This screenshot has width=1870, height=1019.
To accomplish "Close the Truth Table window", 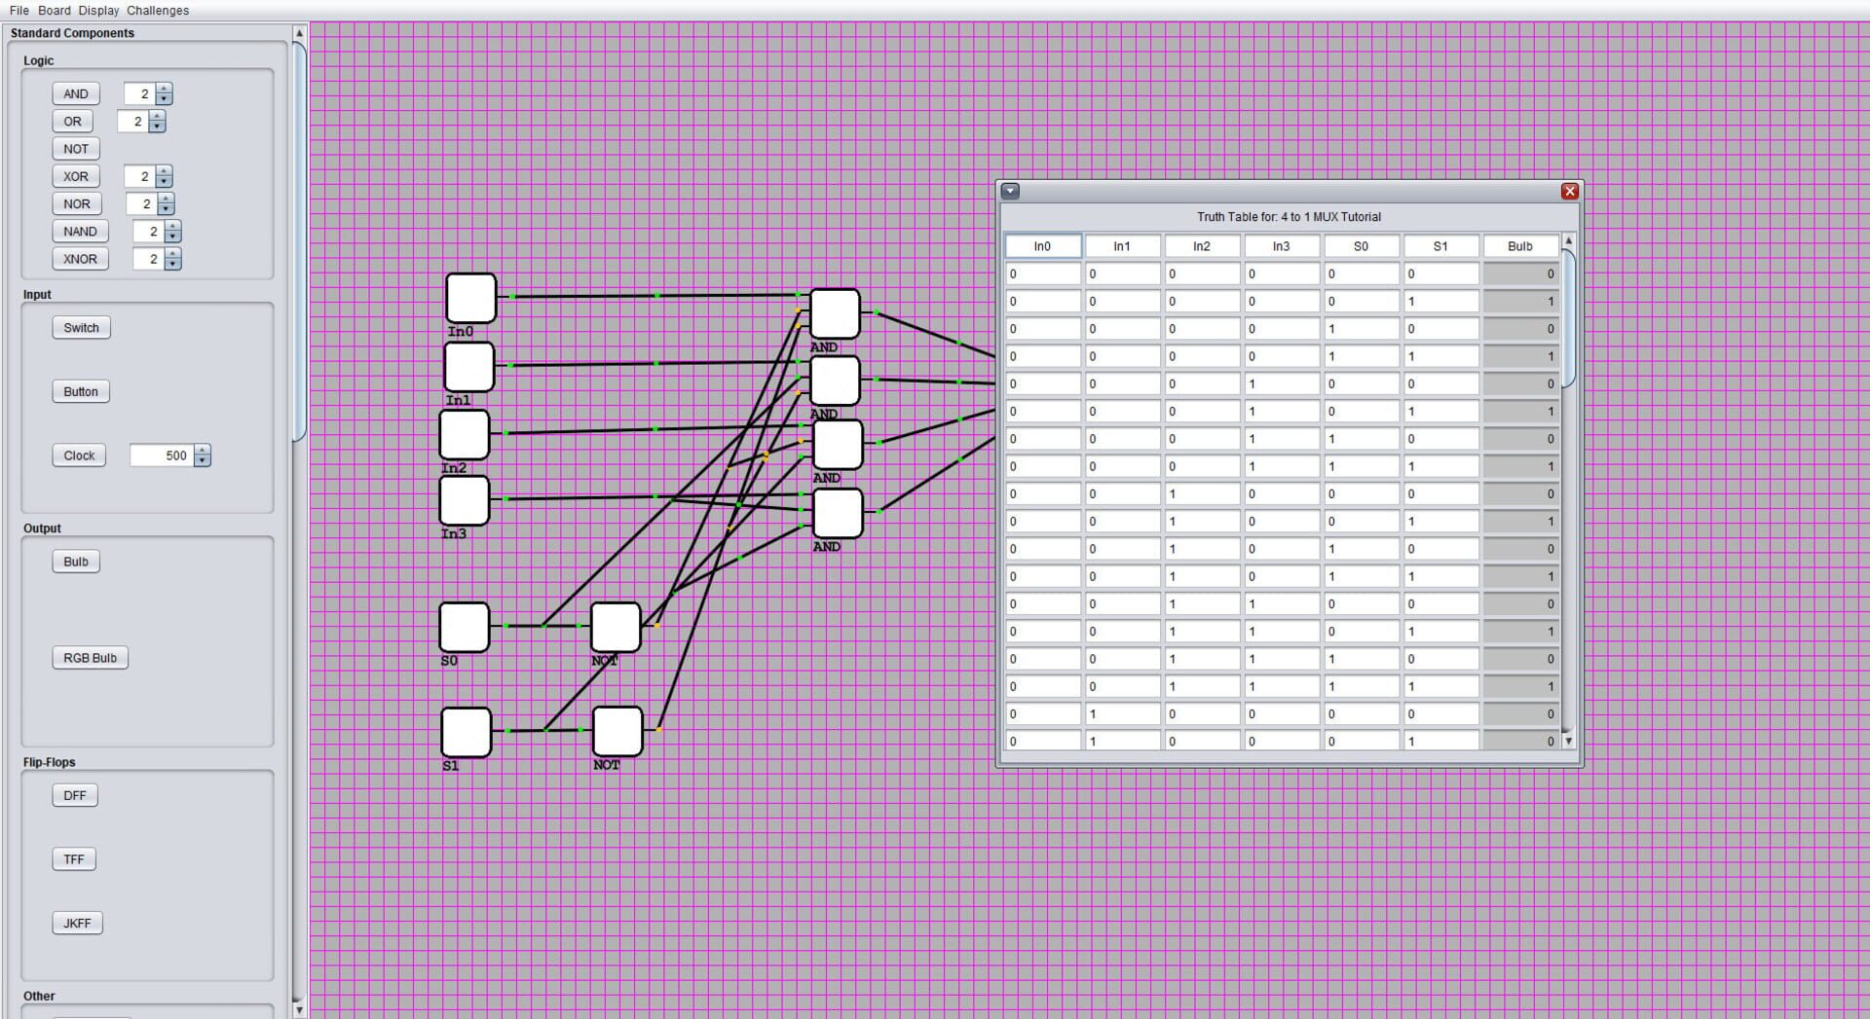I will point(1569,191).
